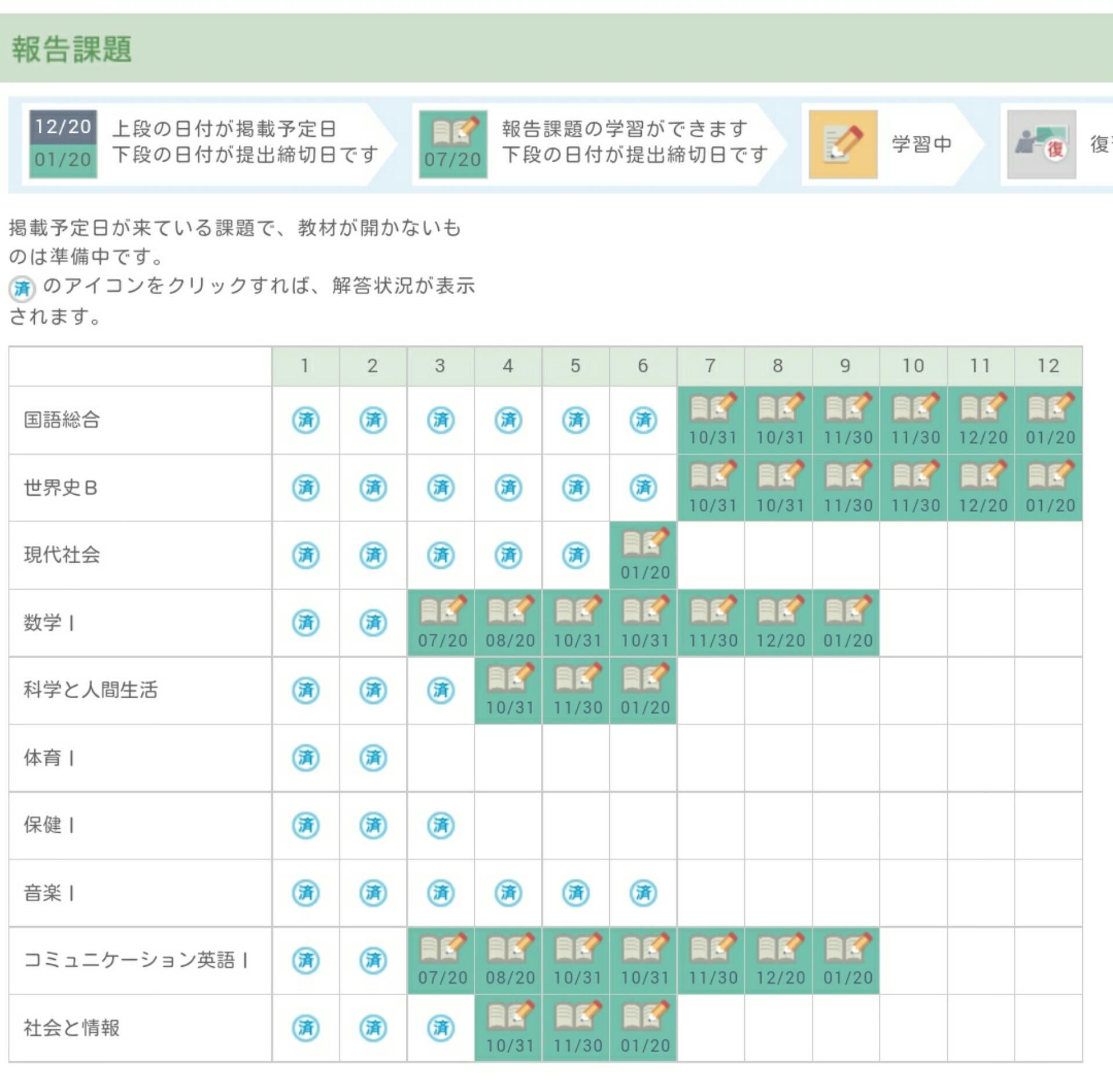Select the コミュニケーション英語Ⅰ subject row label

point(136,960)
